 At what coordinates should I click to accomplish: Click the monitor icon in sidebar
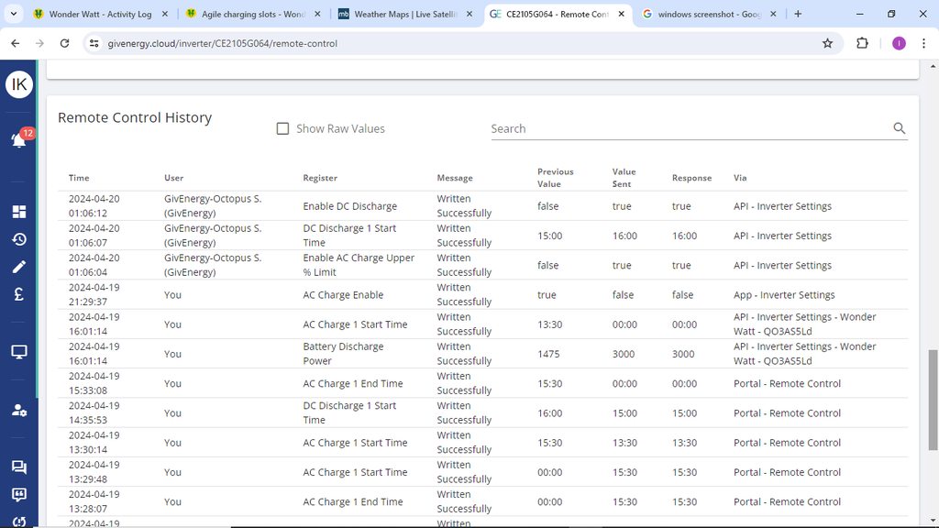(x=18, y=352)
